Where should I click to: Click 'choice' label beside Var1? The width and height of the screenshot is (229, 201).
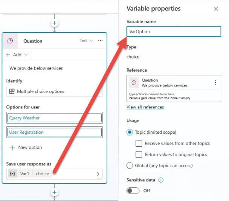tap(42, 174)
